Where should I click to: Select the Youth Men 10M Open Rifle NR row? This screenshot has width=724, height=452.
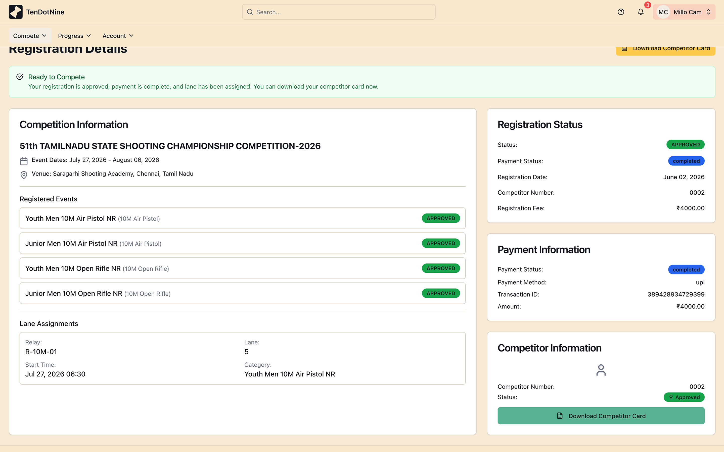(x=243, y=268)
